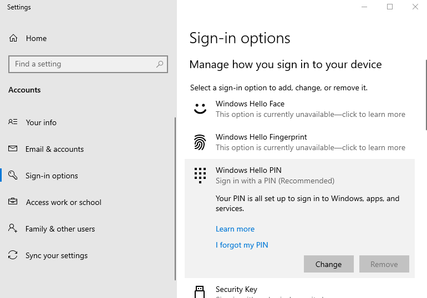Click the Security Key USB icon

pyautogui.click(x=200, y=292)
